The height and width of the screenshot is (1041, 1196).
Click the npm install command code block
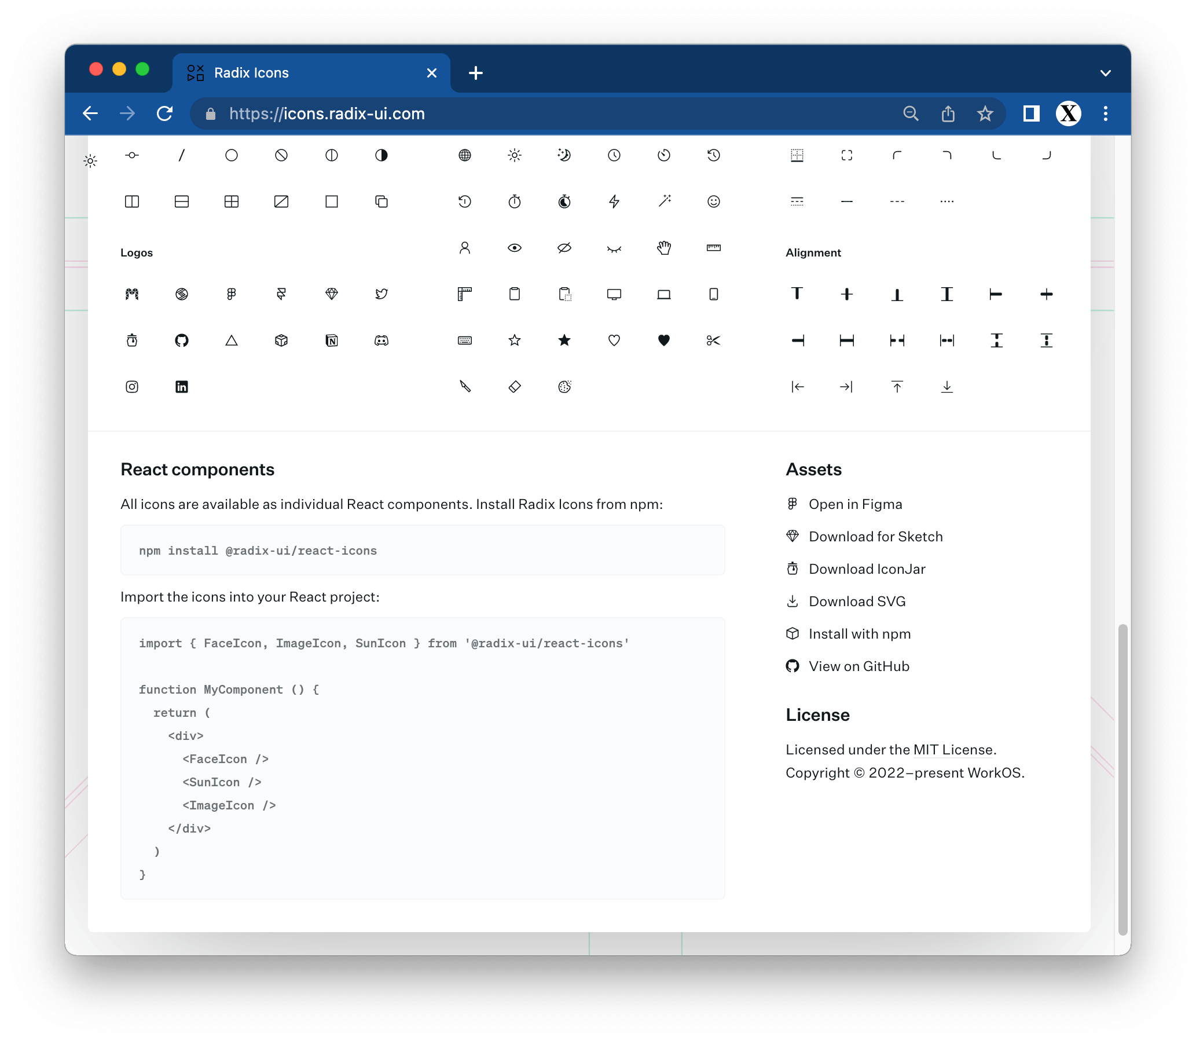tap(422, 551)
